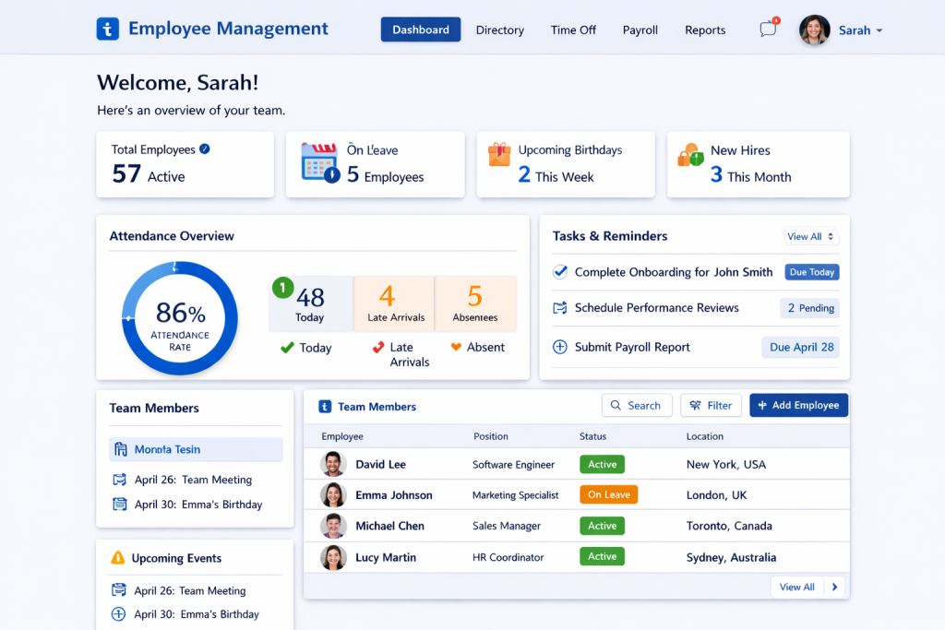Open the Tasks & Reminders View All dropdown
The width and height of the screenshot is (945, 630).
(x=810, y=237)
